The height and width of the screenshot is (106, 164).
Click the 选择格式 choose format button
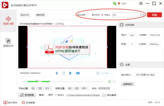pos(128,84)
